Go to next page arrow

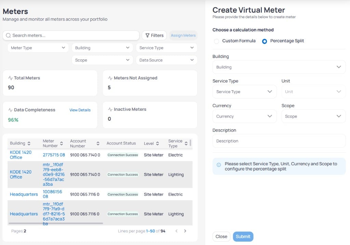(185, 231)
